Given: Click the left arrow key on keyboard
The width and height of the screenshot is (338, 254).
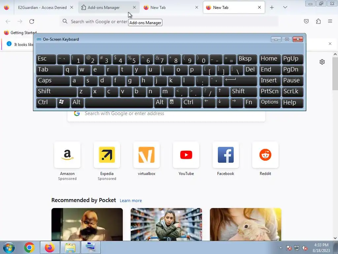Looking at the screenshot, I should pyautogui.click(x=209, y=103).
